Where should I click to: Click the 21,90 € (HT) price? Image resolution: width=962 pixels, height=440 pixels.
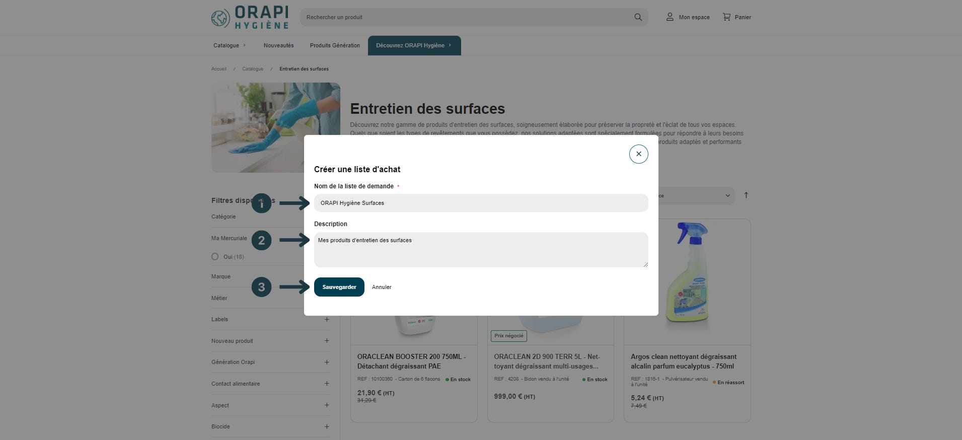[376, 393]
